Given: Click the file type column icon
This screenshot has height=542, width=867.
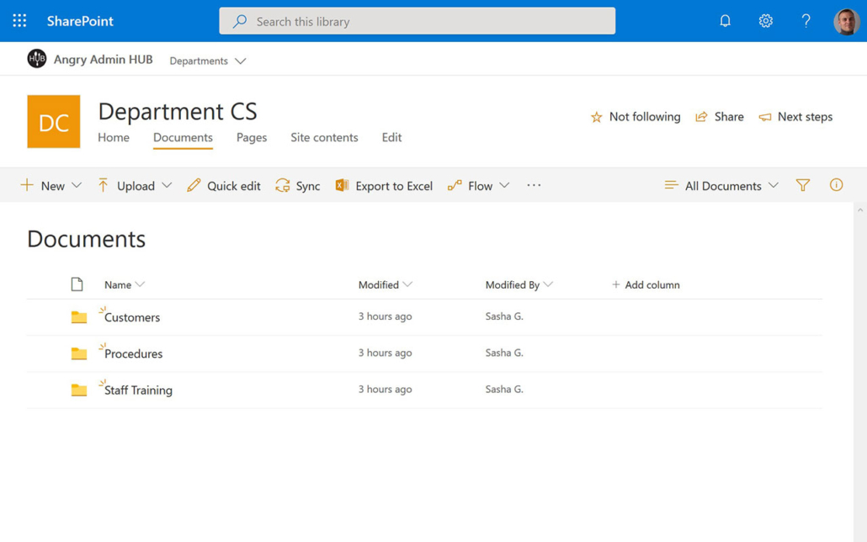Looking at the screenshot, I should coord(77,284).
